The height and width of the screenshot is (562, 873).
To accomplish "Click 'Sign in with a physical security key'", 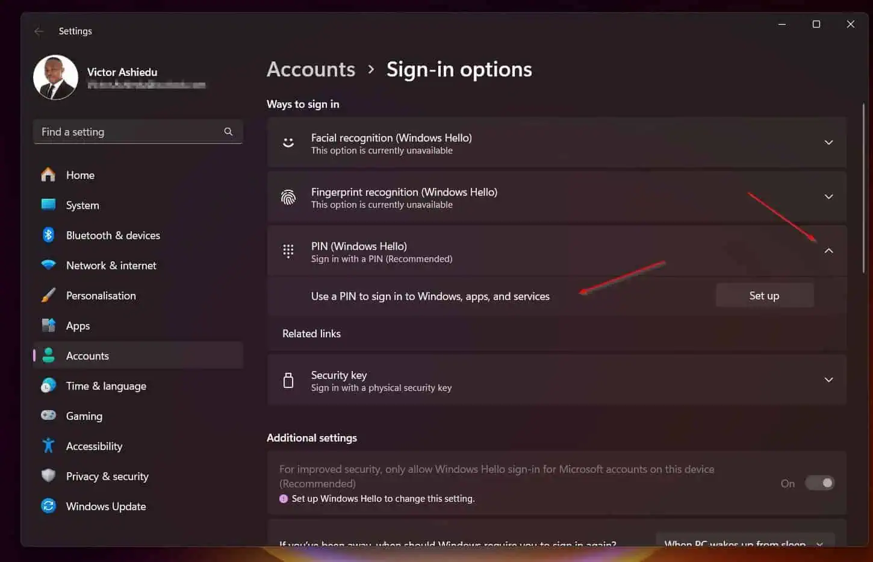I will pos(381,388).
